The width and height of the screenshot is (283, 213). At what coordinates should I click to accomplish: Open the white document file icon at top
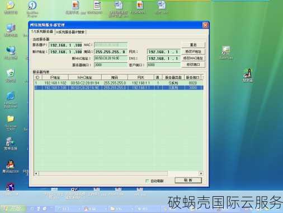pos(97,5)
